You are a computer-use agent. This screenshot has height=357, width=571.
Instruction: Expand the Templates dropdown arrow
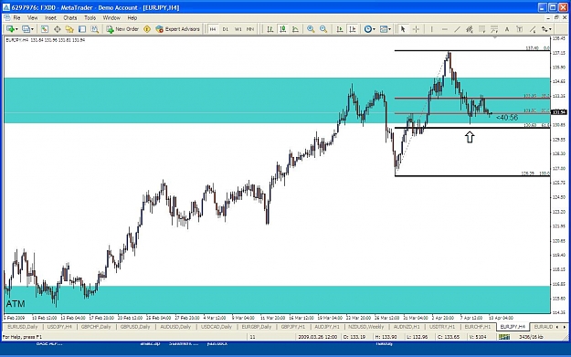coord(390,29)
